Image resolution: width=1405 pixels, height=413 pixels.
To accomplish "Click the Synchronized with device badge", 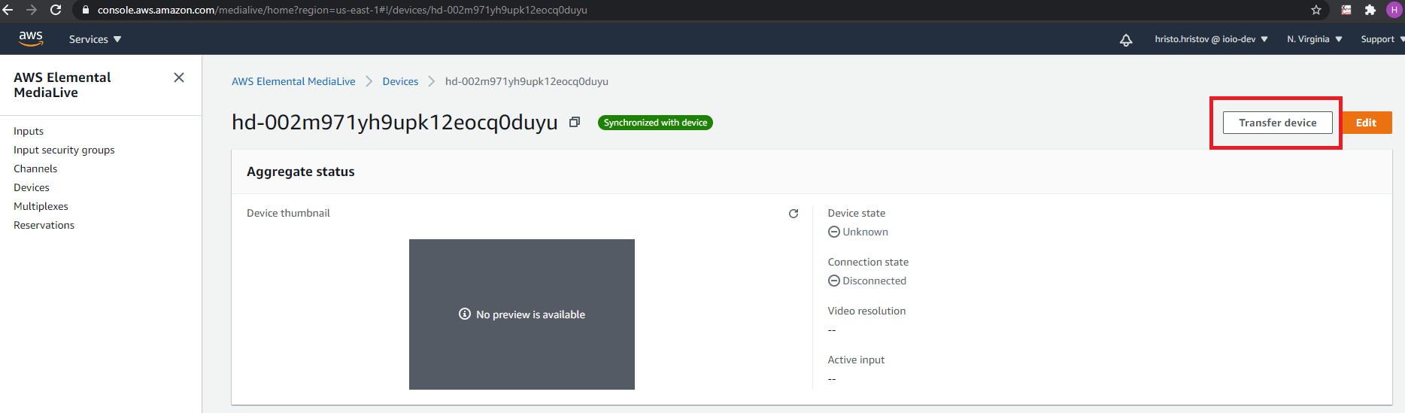I will coord(655,123).
